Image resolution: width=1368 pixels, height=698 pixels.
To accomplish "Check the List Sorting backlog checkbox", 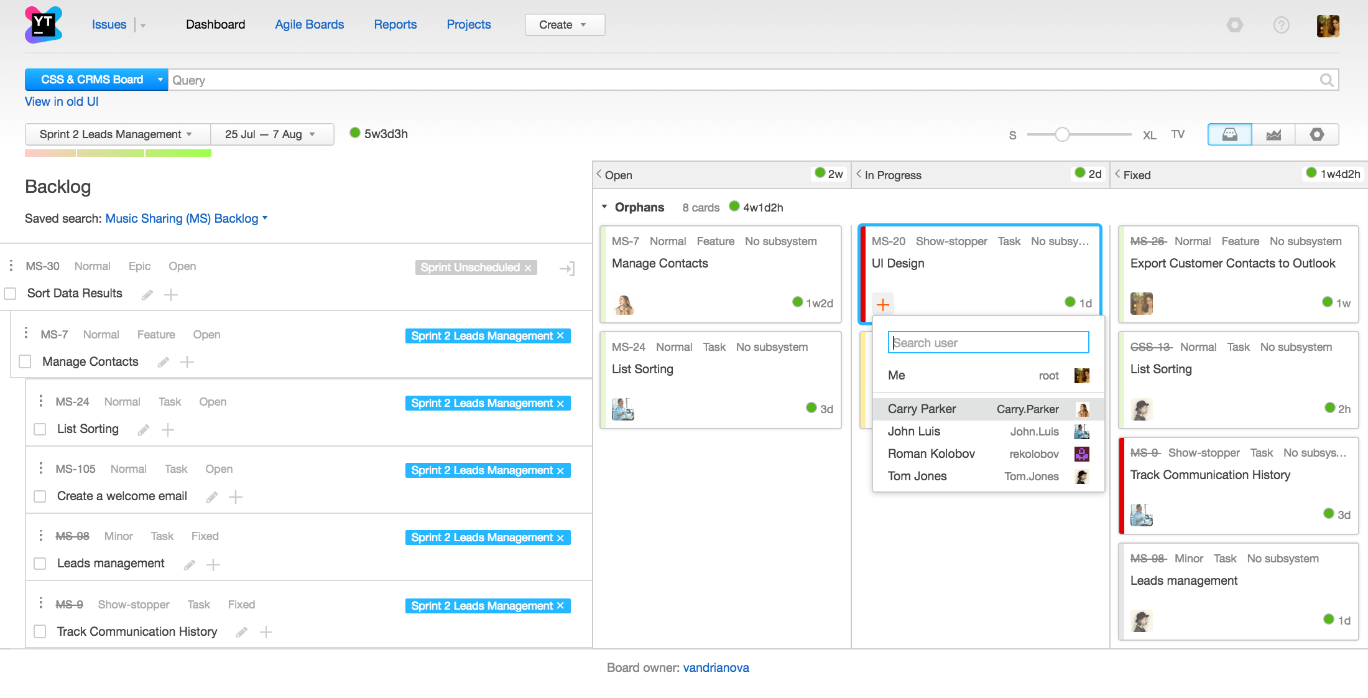I will 40,429.
